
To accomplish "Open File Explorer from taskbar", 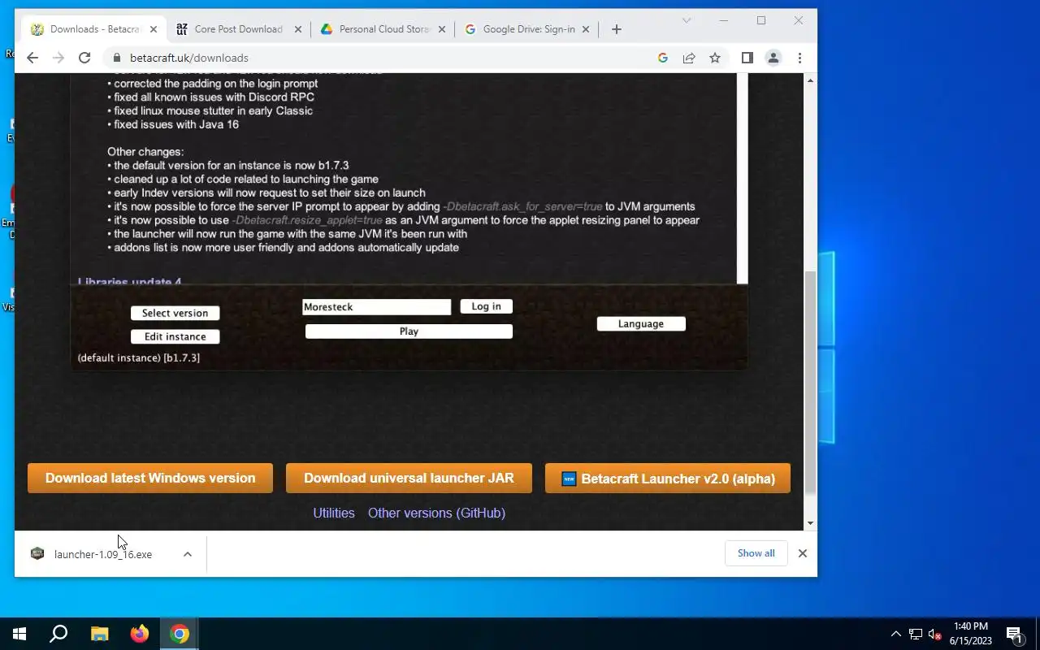I will [x=99, y=634].
